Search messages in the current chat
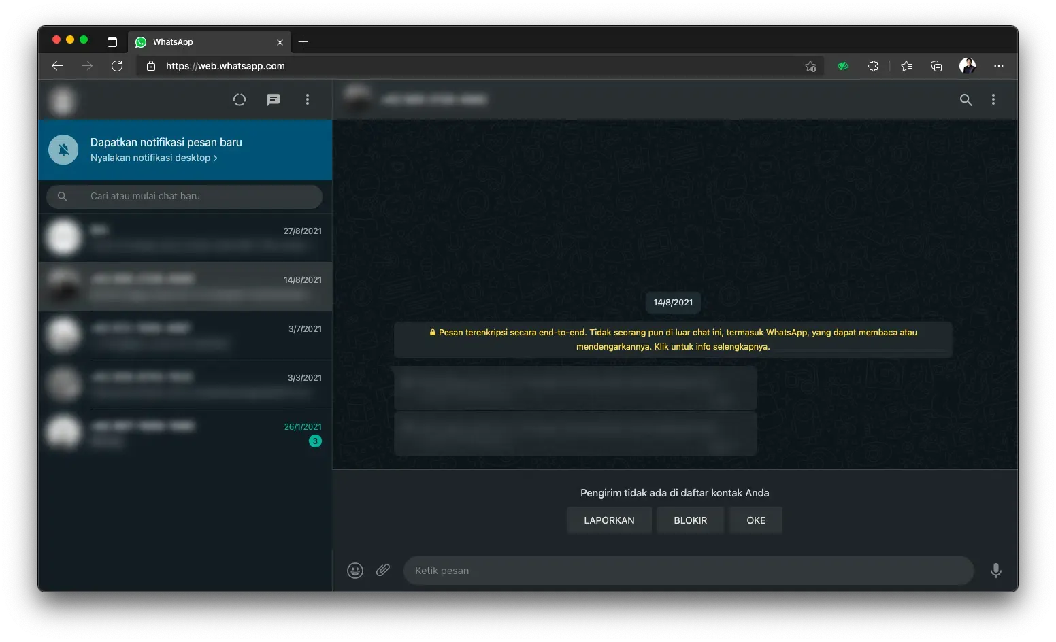1056x642 pixels. pyautogui.click(x=966, y=100)
